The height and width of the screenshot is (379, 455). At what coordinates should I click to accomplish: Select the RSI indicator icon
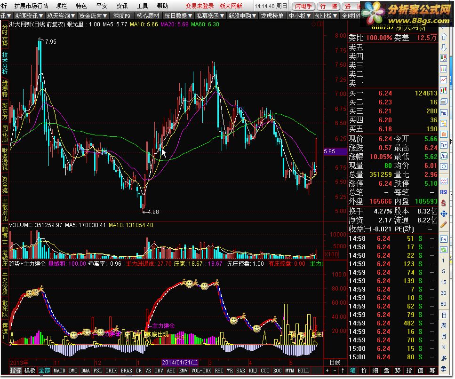pos(443,192)
